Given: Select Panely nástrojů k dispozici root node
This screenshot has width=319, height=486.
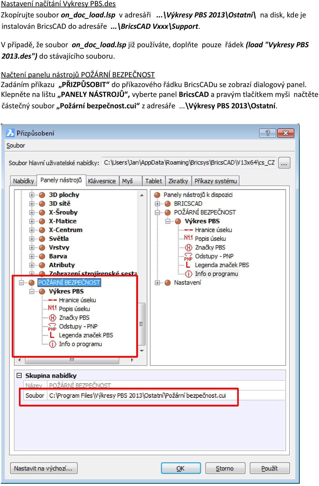Looking at the screenshot, I should 198,195.
